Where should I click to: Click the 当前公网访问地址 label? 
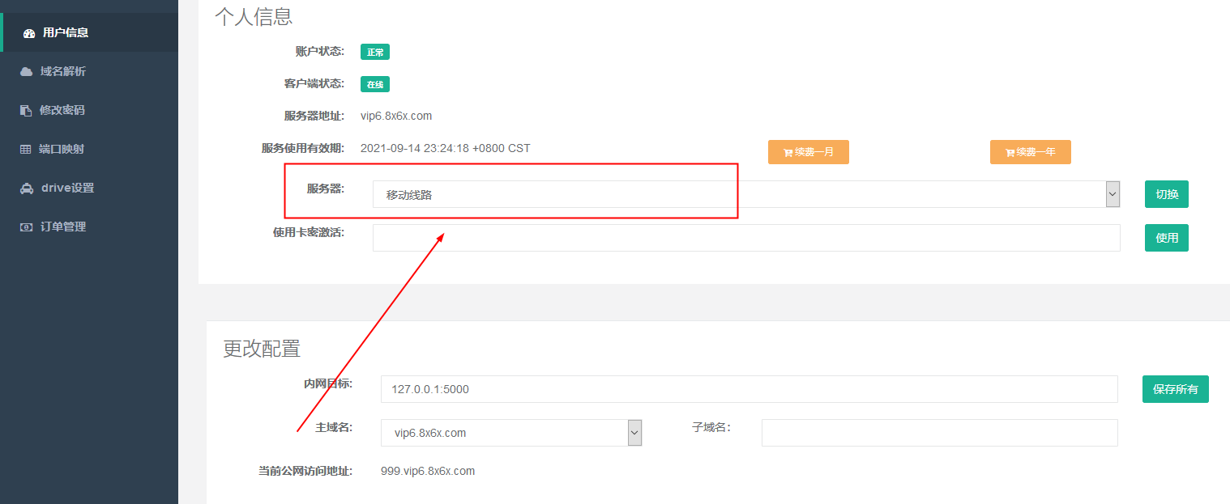pos(305,471)
